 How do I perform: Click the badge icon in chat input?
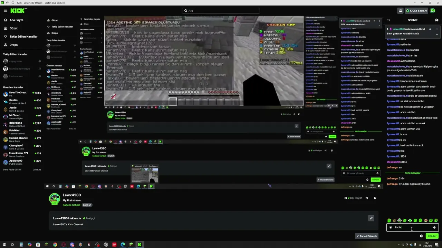pyautogui.click(x=391, y=227)
